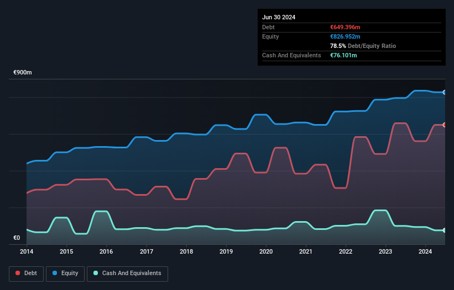
Task: Select the 2018 x-axis label
Action: 186,251
